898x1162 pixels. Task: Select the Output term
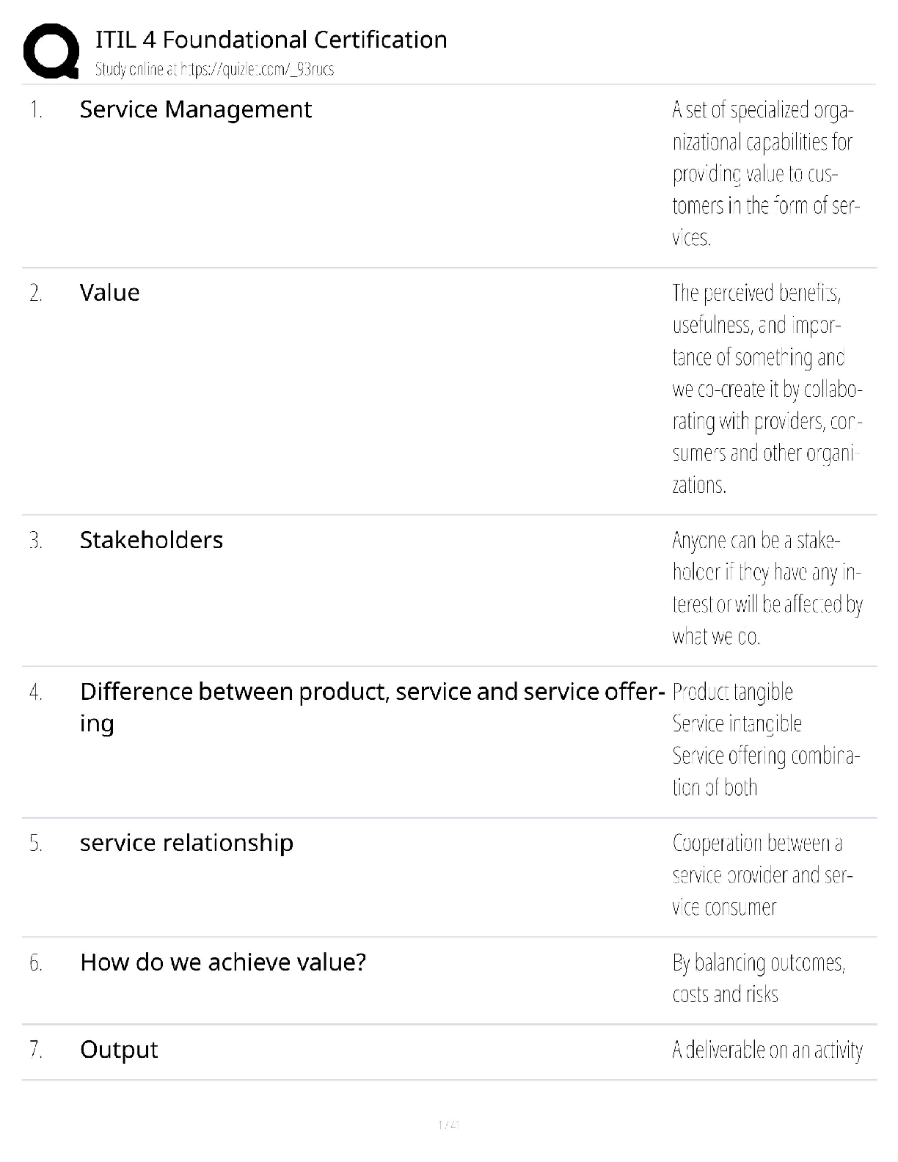119,1050
